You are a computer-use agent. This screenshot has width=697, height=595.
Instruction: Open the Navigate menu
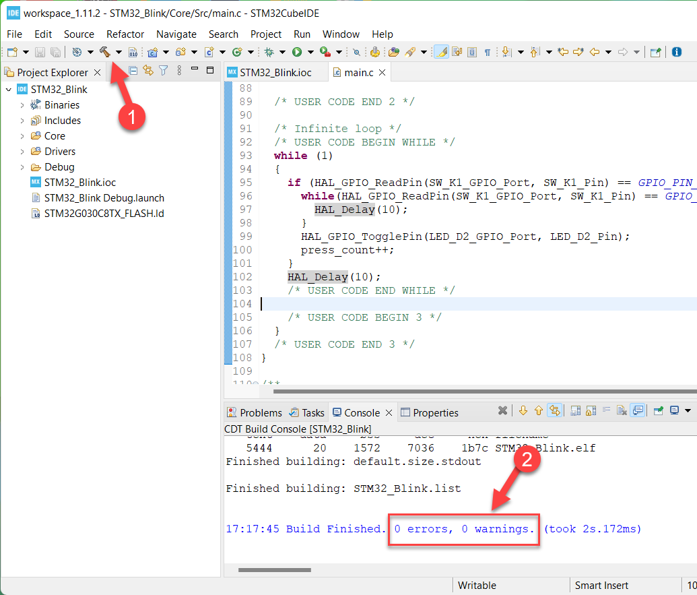[x=176, y=34]
